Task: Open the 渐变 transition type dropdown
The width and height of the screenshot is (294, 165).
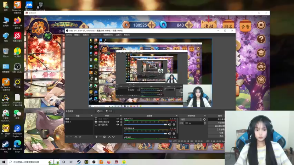Action: (191, 120)
